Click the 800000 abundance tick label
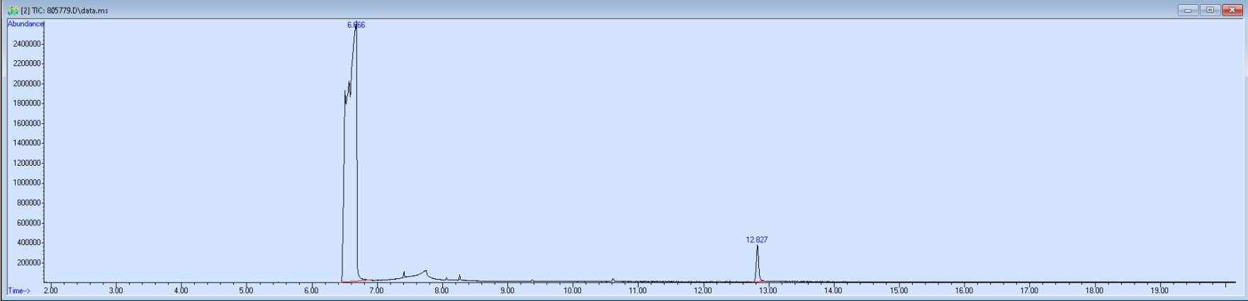Image resolution: width=1248 pixels, height=301 pixels. [29, 203]
